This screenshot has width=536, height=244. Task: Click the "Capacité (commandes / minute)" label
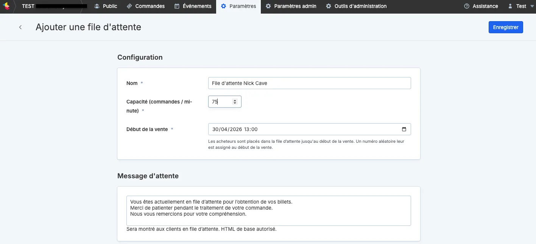pyautogui.click(x=159, y=106)
